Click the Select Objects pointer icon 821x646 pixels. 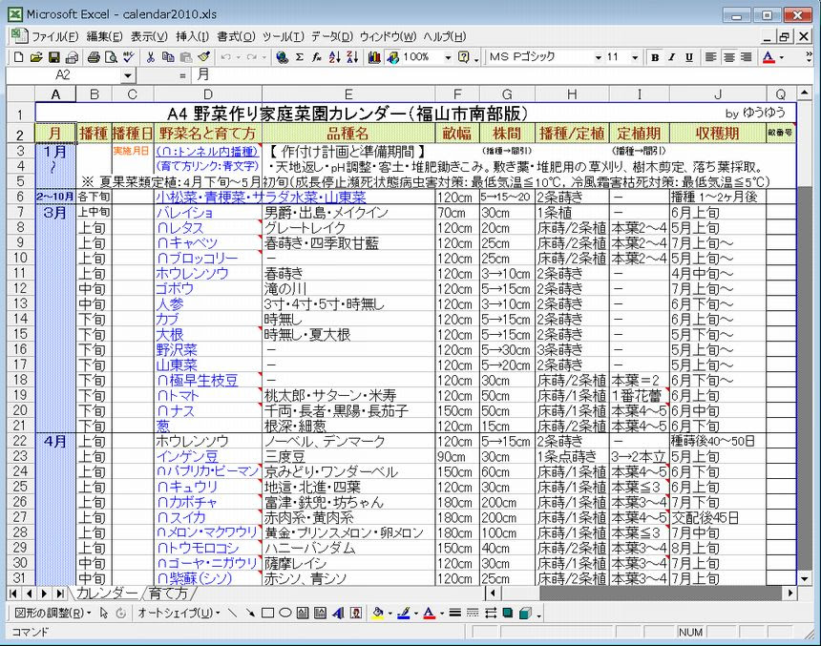tap(104, 613)
